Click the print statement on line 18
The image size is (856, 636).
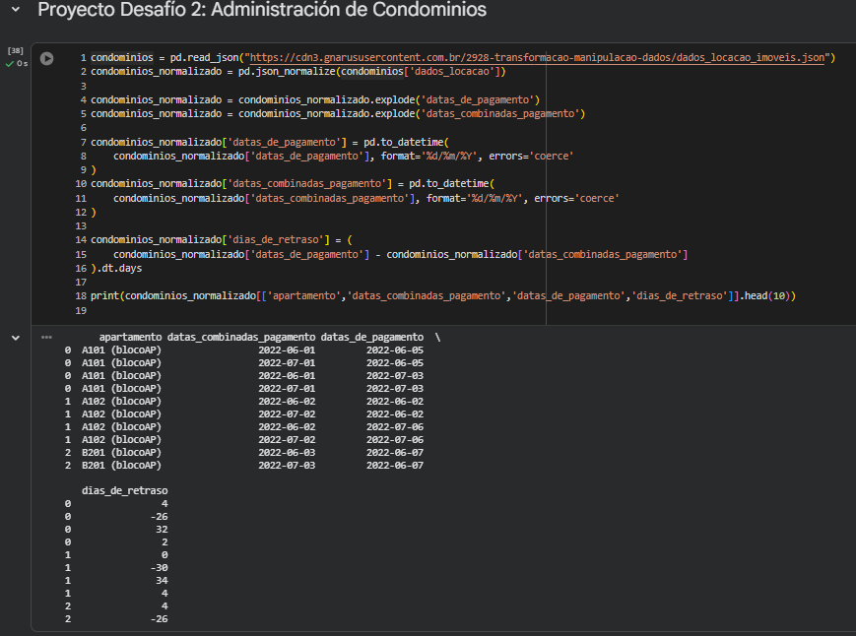[x=103, y=295]
